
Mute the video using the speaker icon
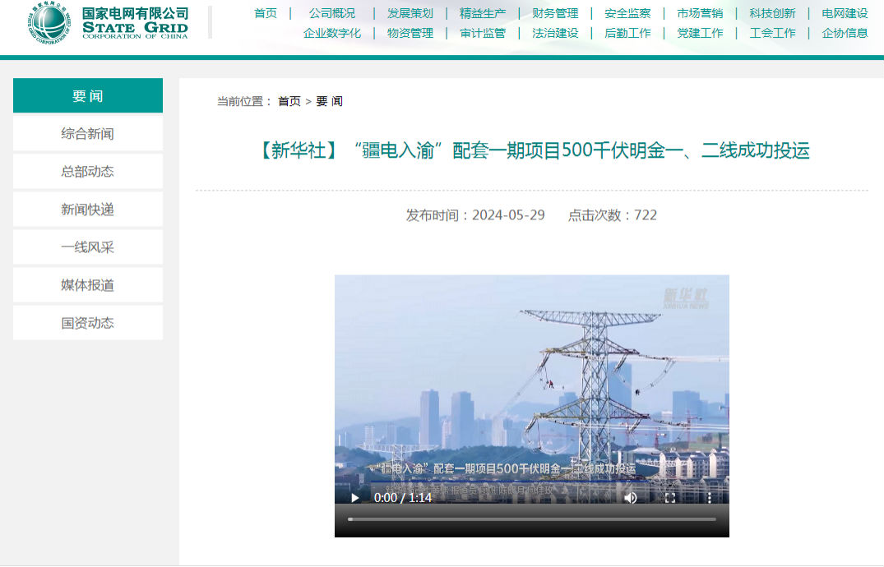point(630,498)
